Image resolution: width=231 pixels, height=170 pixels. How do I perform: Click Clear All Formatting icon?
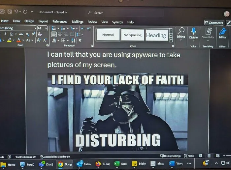coord(40,34)
